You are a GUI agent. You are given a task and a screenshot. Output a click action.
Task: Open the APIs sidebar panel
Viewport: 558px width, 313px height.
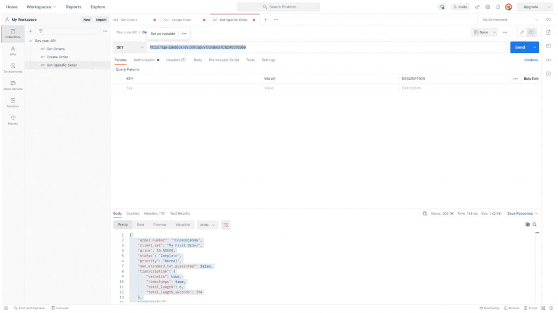coord(13,51)
